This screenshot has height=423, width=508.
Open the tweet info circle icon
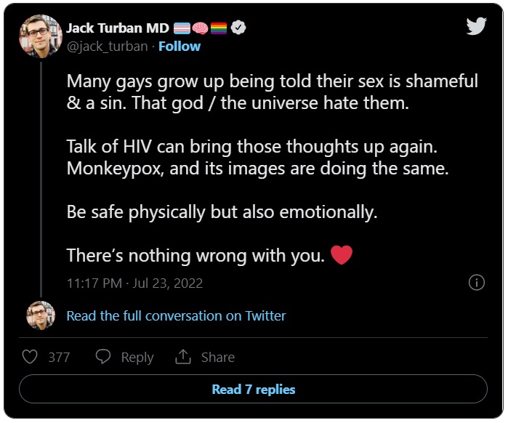tap(477, 283)
